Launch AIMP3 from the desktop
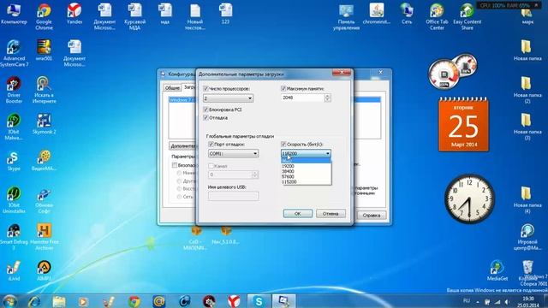Screen dimensions: 548x308 coord(44,270)
